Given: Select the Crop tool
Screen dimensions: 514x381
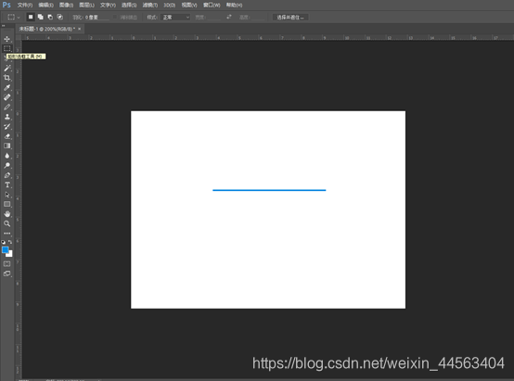Looking at the screenshot, I should pos(6,78).
